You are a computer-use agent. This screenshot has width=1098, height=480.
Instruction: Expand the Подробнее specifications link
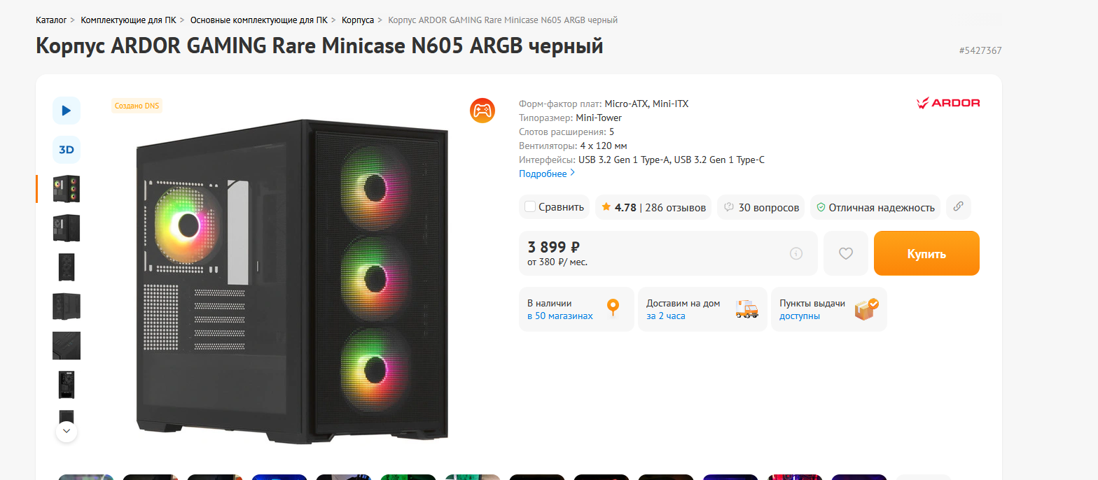pos(547,174)
